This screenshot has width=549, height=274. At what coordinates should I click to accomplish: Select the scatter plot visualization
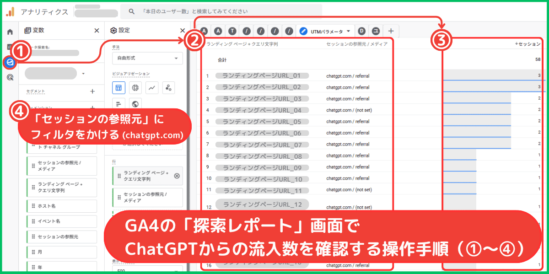tap(169, 87)
